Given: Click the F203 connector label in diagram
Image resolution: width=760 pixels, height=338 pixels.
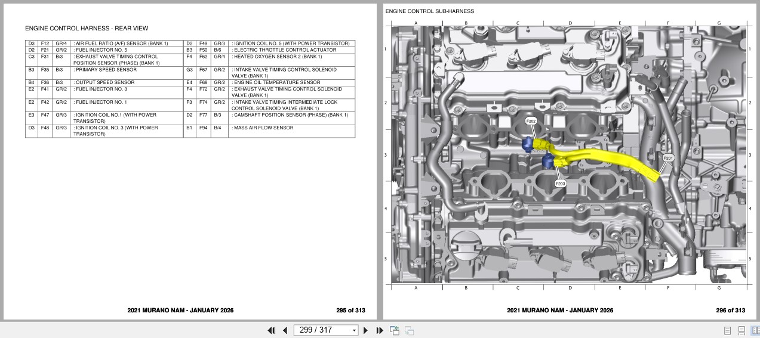Looking at the screenshot, I should [560, 184].
